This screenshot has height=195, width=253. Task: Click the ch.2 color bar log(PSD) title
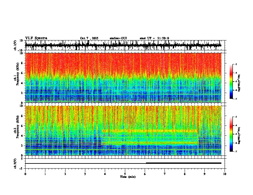click(x=239, y=135)
